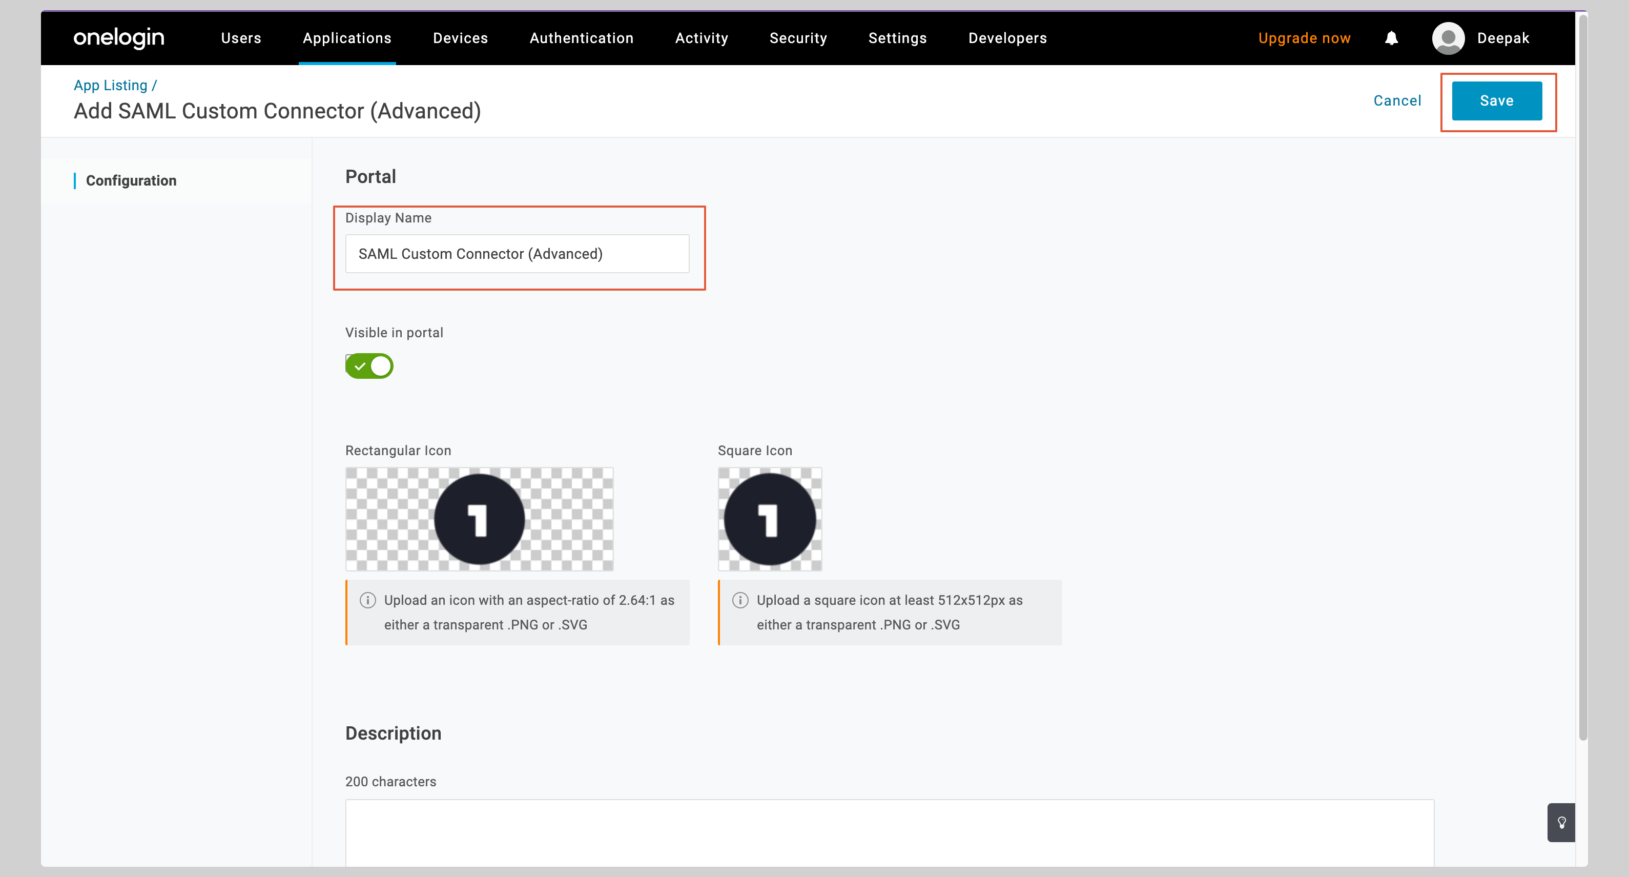Click the Cancel link

coord(1397,100)
